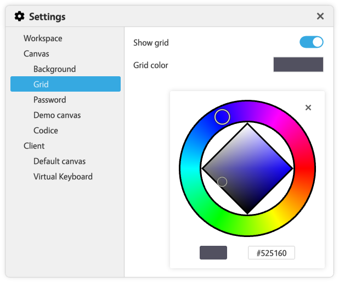Image resolution: width=339 pixels, height=282 pixels.
Task: Click the Settings gear icon
Action: [x=19, y=16]
